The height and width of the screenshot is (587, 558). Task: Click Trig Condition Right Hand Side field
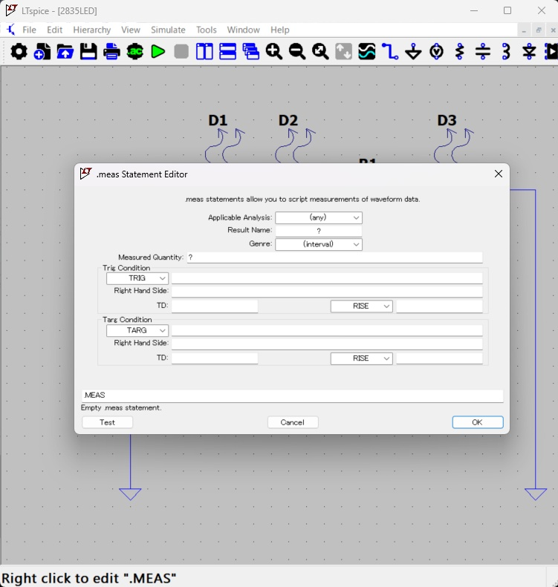click(x=327, y=292)
